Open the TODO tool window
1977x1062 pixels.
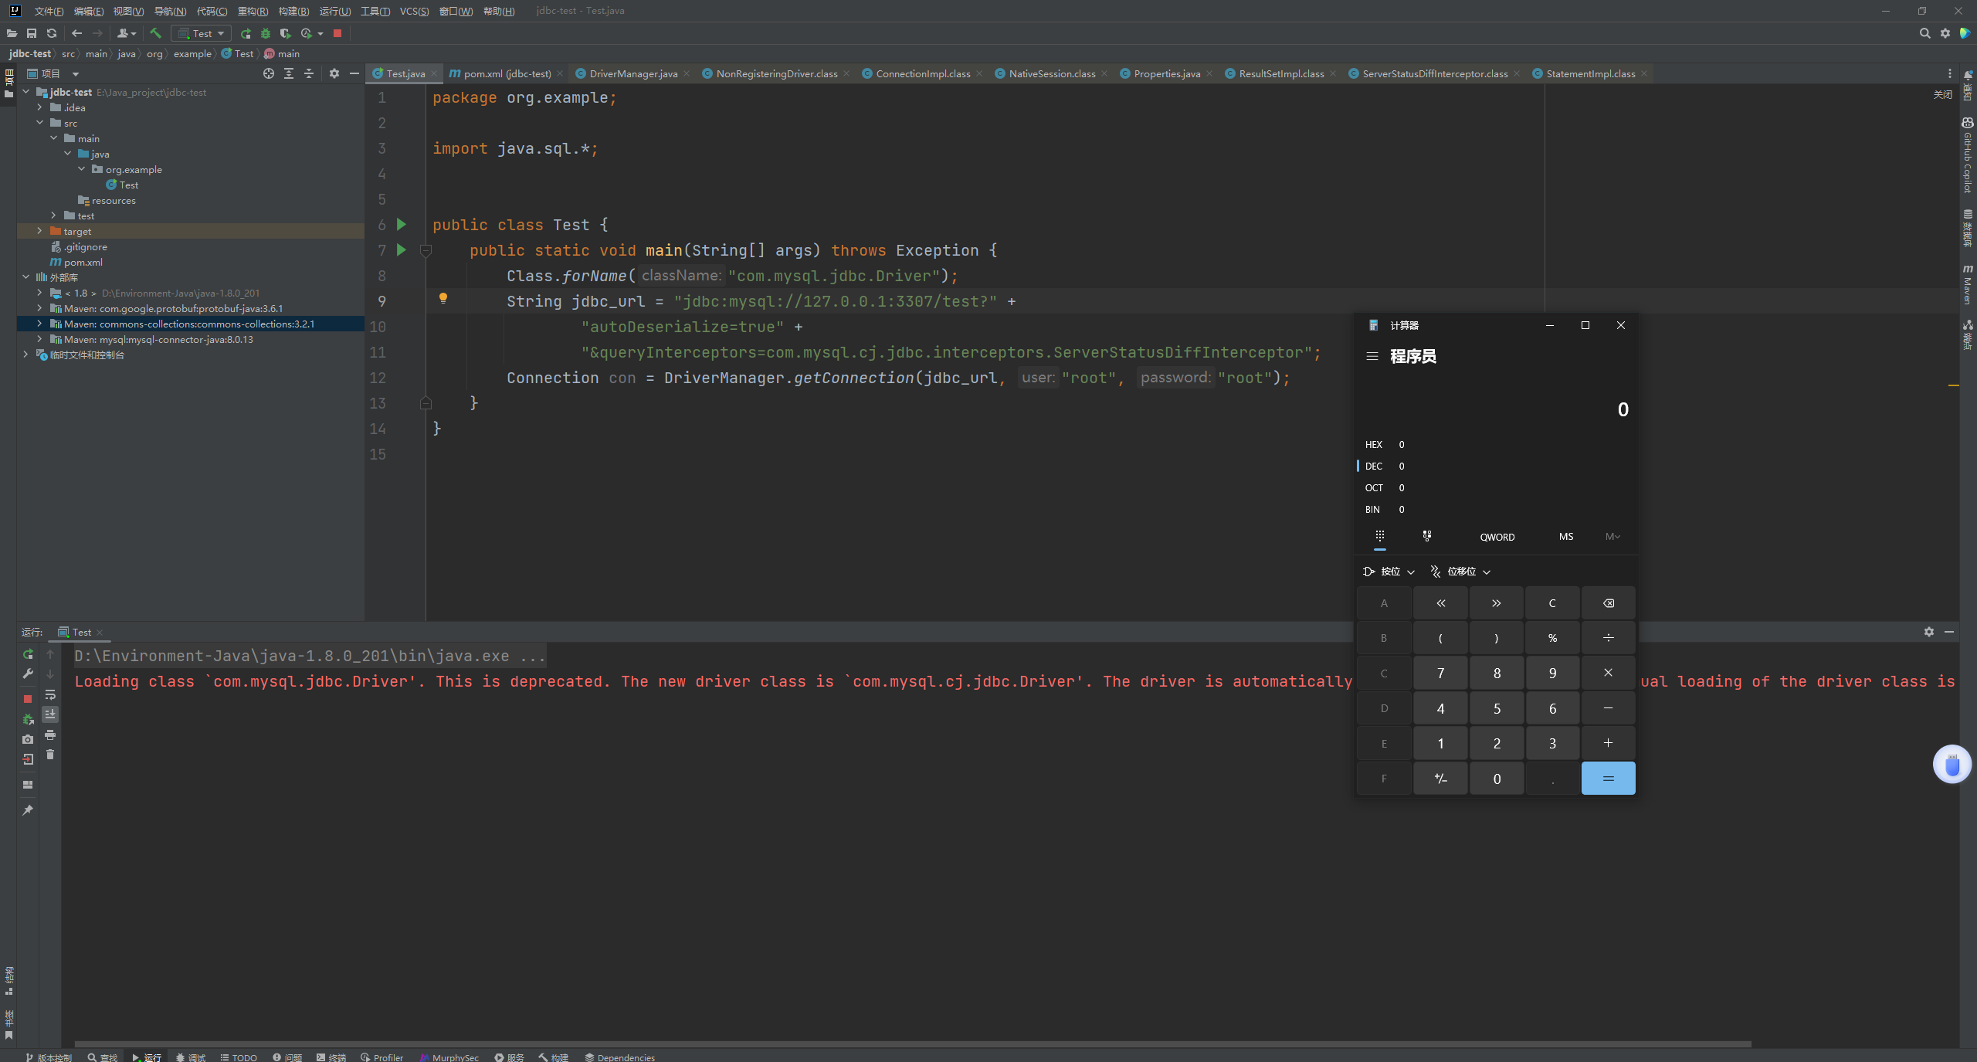coord(239,1057)
